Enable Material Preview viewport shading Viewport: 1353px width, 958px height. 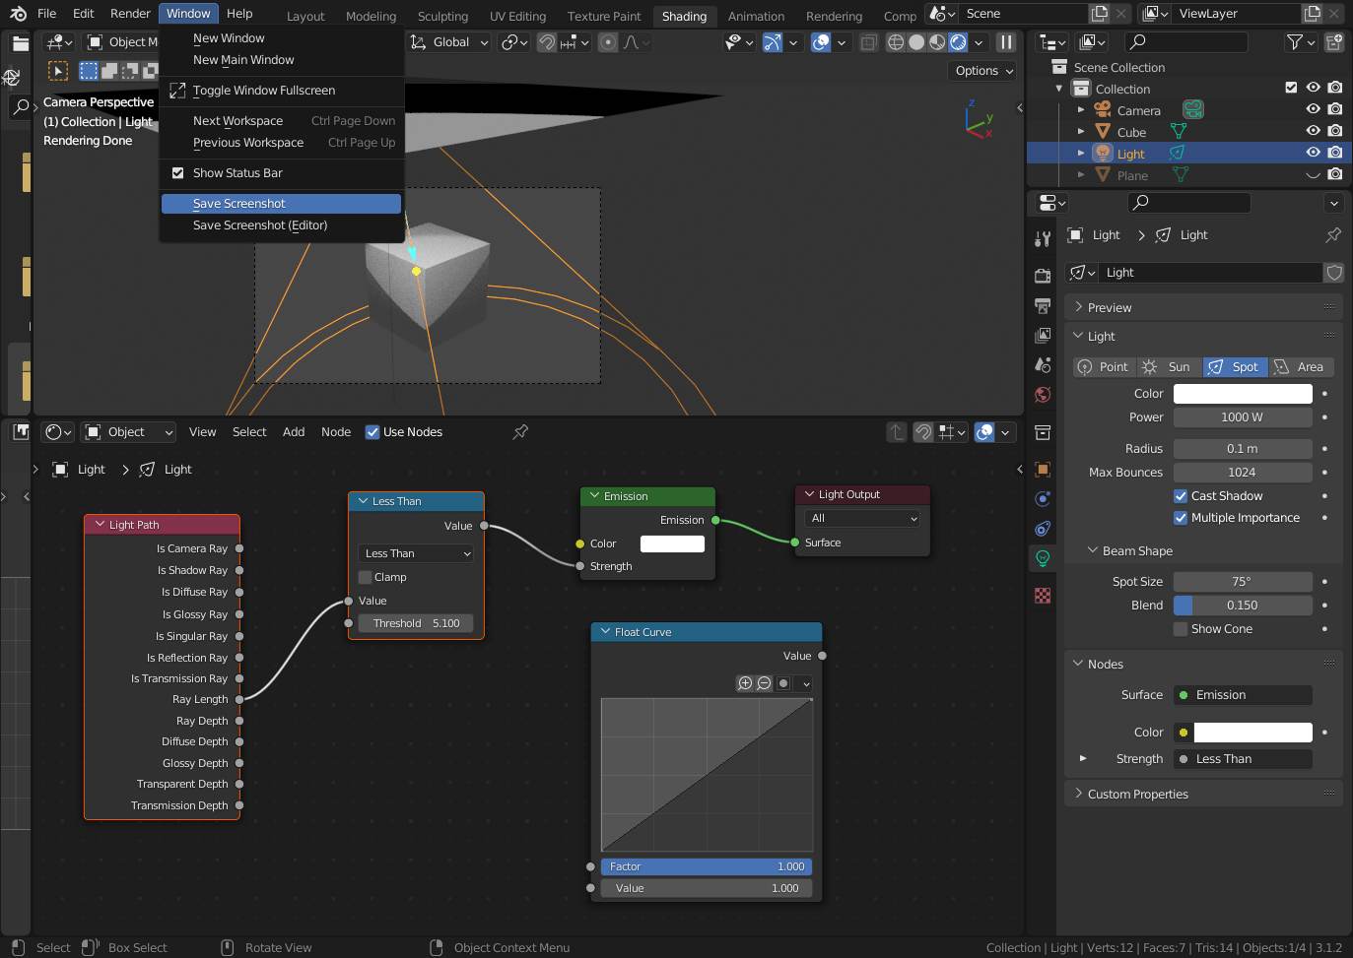point(936,42)
